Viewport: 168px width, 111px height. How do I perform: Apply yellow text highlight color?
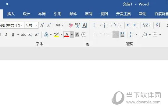[56, 35]
